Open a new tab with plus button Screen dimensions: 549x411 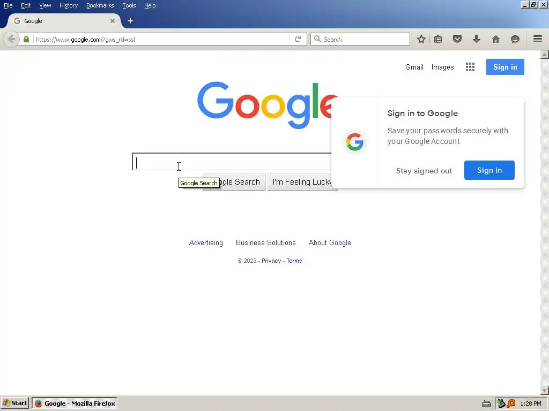point(130,21)
